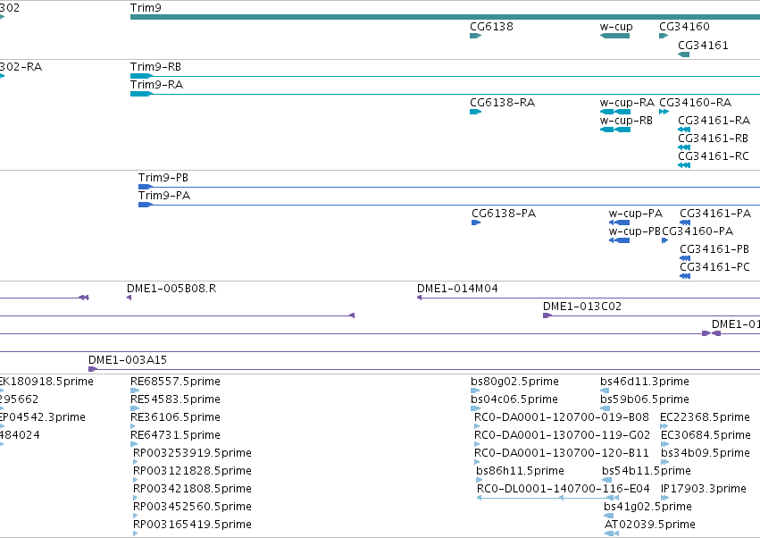760x538 pixels.
Task: Select the 'DME1-005B08.R' clone label
Action: click(171, 289)
